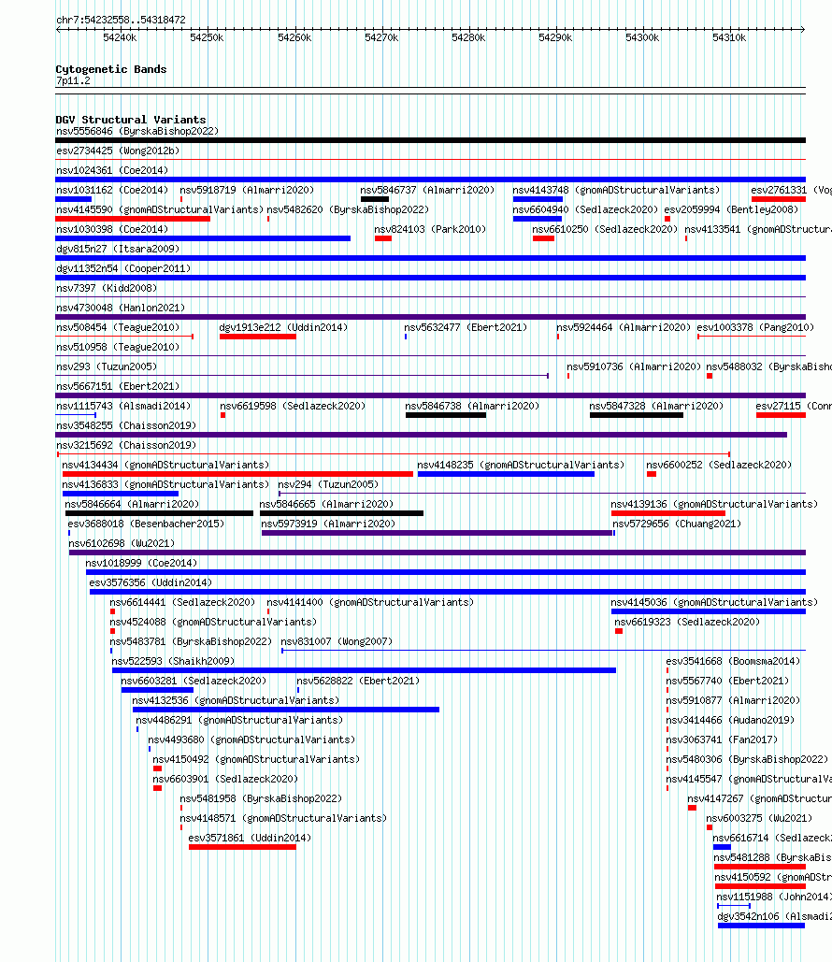Click red bar under nsv4139136
Viewport: 832px width, 962px height.
[668, 513]
